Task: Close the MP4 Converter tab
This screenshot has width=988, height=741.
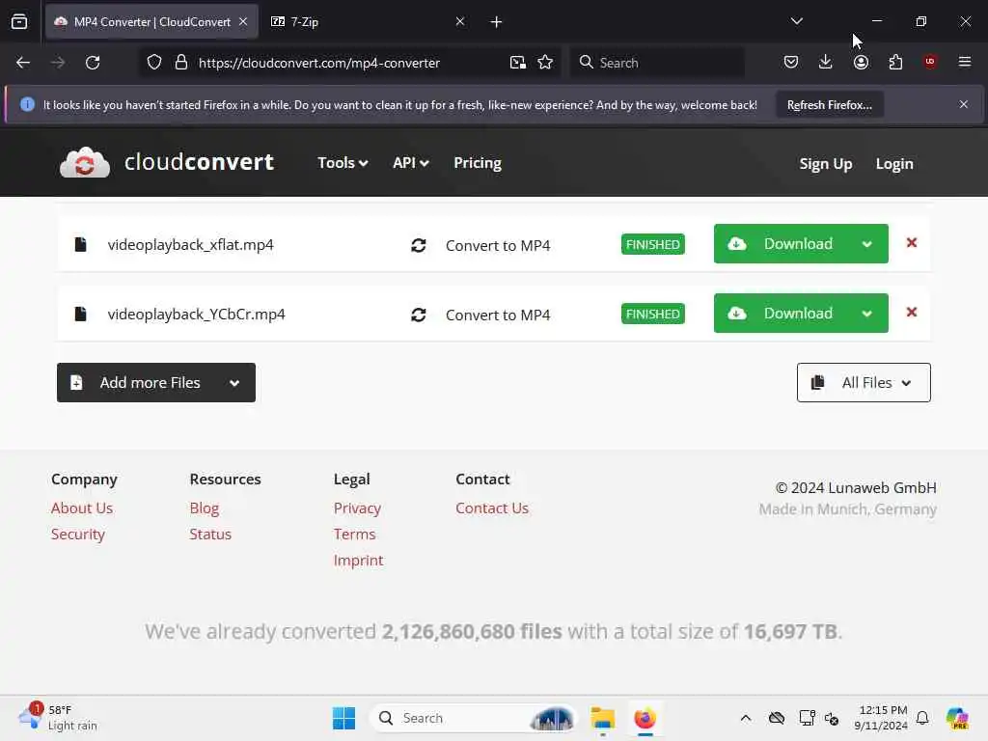Action: pos(243,21)
